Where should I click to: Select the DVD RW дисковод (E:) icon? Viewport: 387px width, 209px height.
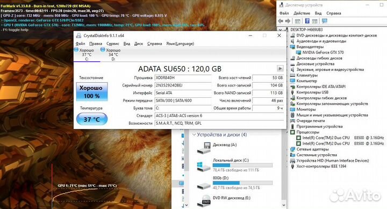[204, 201]
